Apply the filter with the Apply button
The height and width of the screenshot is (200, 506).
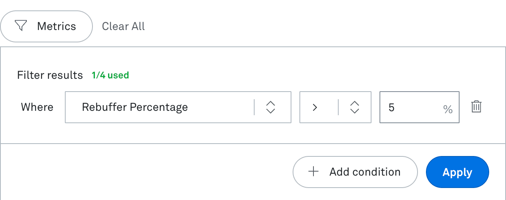(x=457, y=172)
